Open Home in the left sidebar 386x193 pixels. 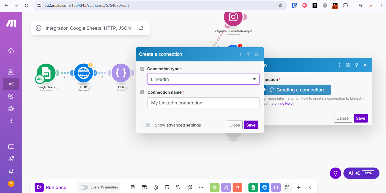pyautogui.click(x=11, y=51)
